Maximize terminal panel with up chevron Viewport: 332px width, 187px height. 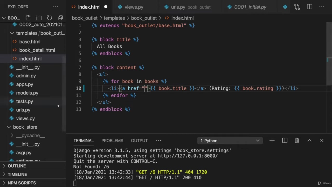pyautogui.click(x=309, y=141)
